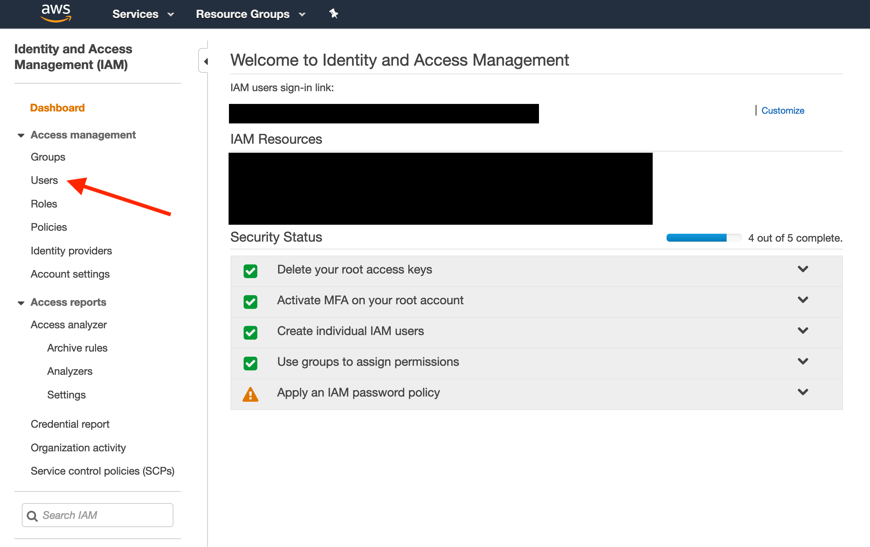Open the Dashboard navigation item

coord(57,108)
